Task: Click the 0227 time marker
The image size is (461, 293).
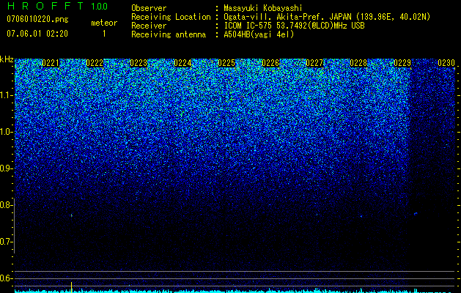Action: [x=314, y=63]
